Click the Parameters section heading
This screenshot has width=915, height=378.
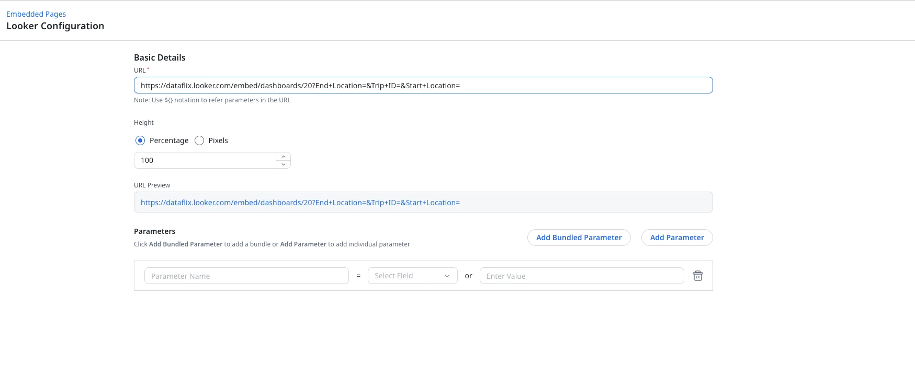[155, 231]
